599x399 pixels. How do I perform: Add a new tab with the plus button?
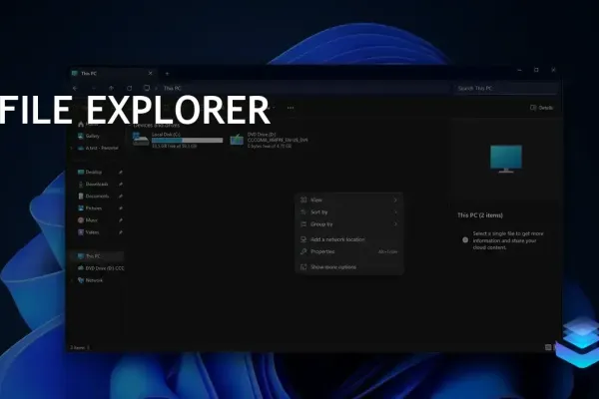[168, 73]
